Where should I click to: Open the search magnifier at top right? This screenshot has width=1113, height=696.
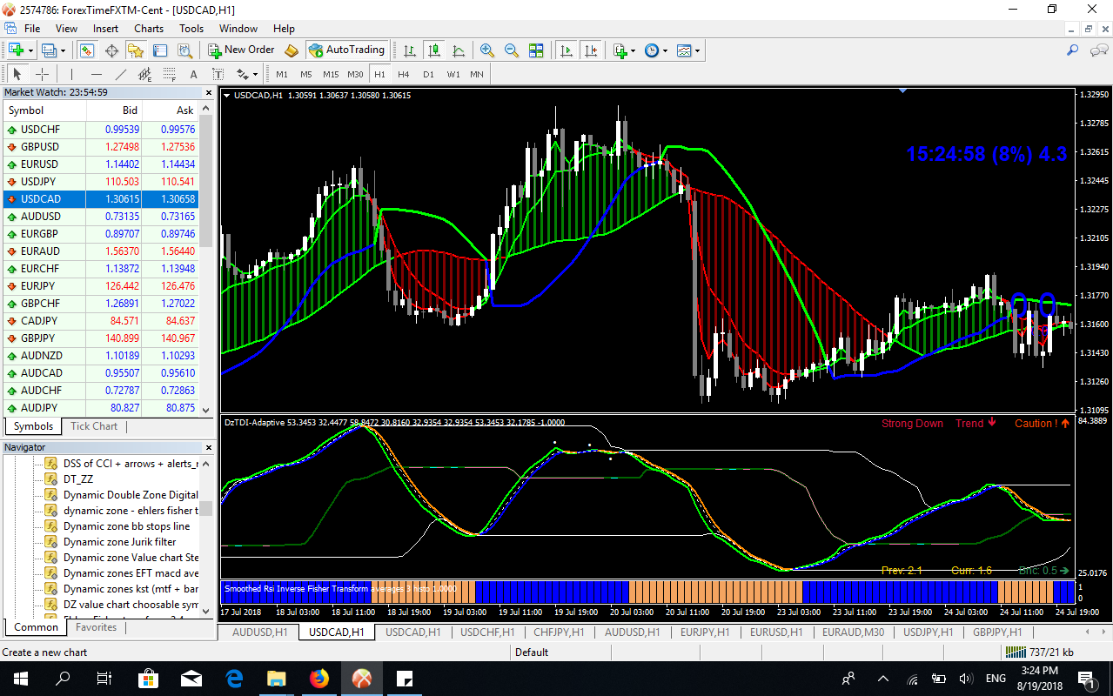(1073, 50)
